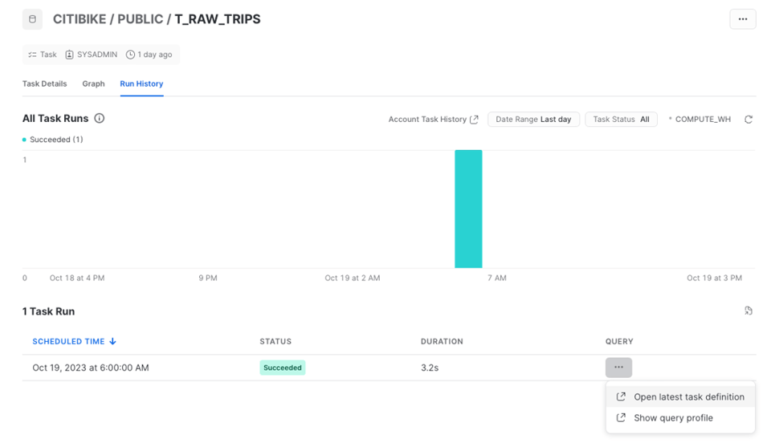This screenshot has width=771, height=447.
Task: Choose Show query profile
Action: click(680, 418)
